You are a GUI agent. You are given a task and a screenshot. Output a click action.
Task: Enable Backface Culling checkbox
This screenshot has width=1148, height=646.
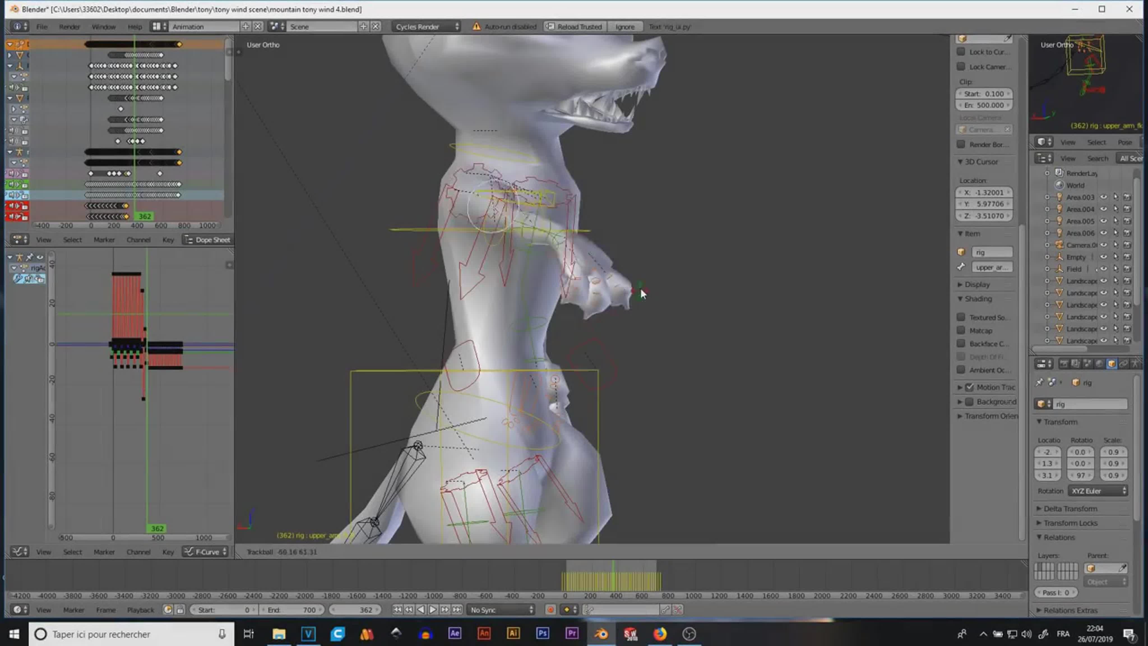(x=961, y=344)
